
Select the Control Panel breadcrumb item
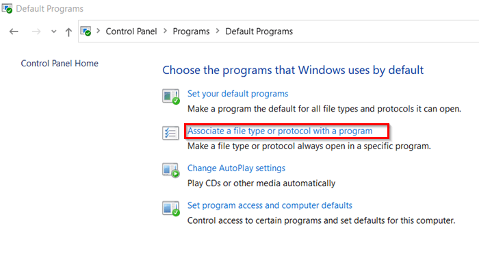[131, 31]
